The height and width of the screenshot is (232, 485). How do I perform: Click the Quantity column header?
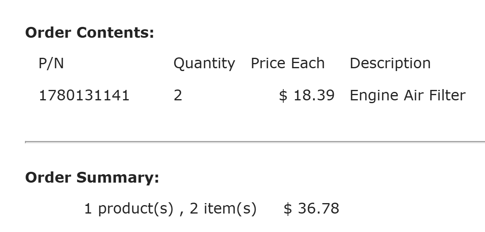204,63
